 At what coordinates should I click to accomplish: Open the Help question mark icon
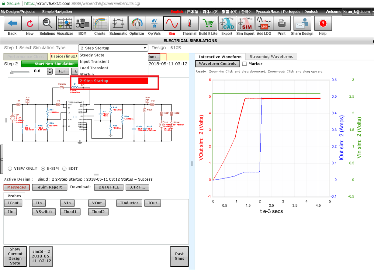[323, 24]
